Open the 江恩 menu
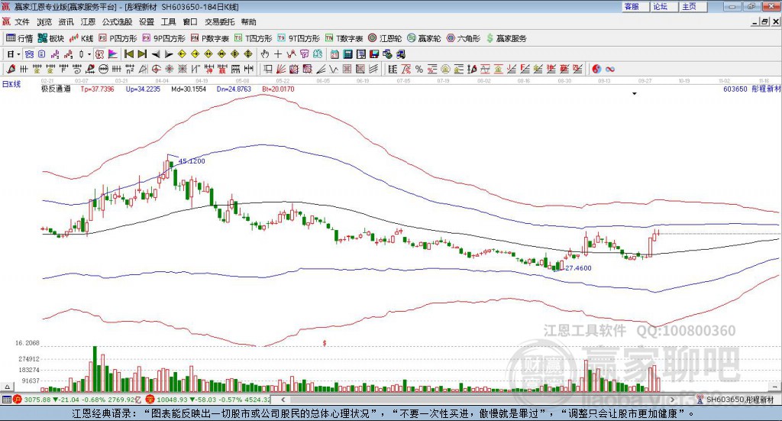Screen dimensions: 782x421 (x=88, y=22)
